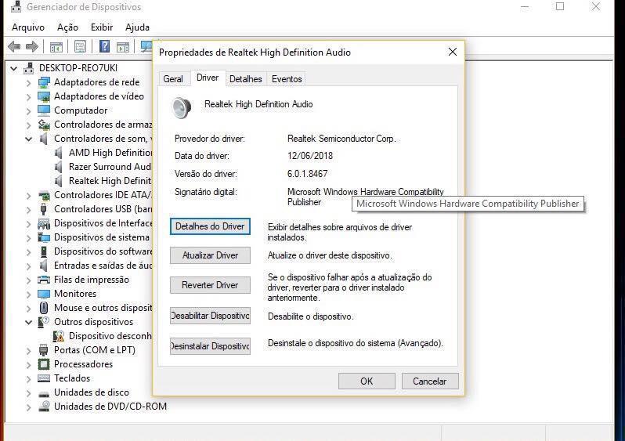
Task: Maximize the Gerenciador de Dispositivos window
Action: pos(560,6)
